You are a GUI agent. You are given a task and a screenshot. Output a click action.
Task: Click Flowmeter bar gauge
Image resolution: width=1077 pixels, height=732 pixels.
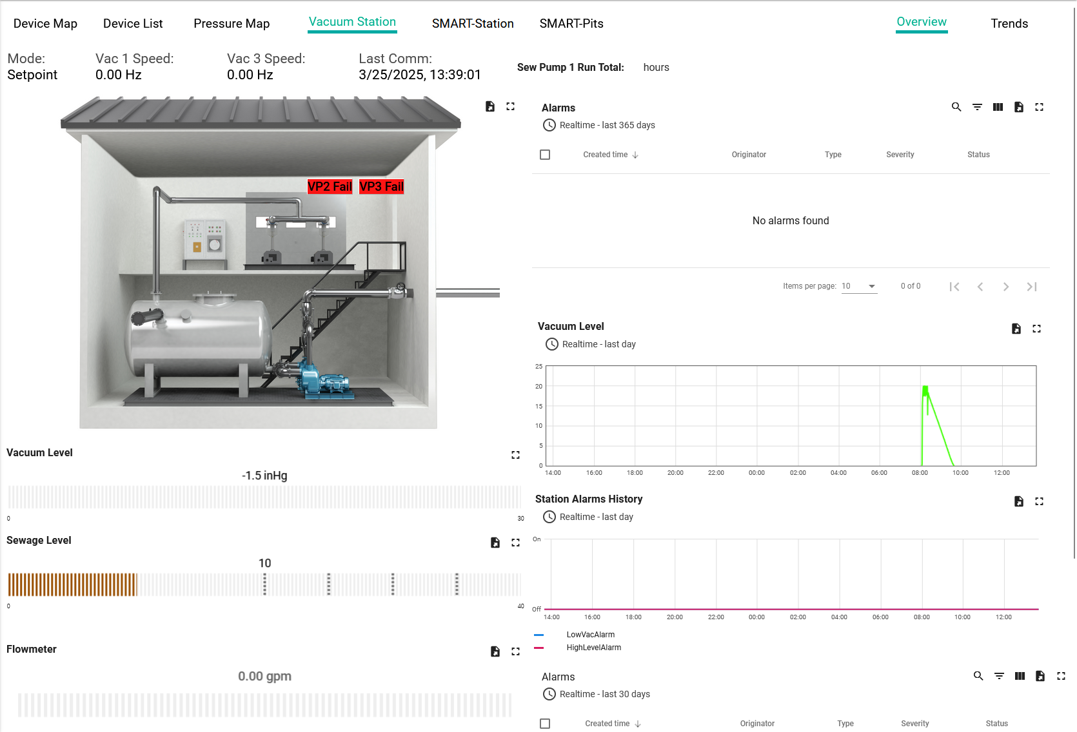click(264, 705)
